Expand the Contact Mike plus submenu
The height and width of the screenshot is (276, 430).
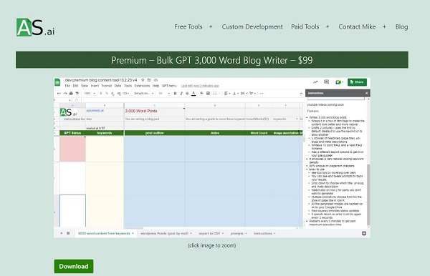tap(384, 26)
